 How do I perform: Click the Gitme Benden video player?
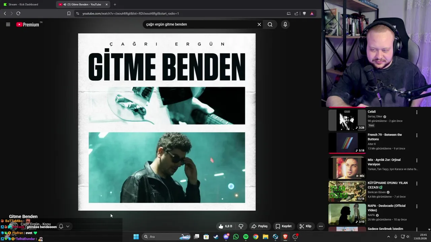(167, 122)
